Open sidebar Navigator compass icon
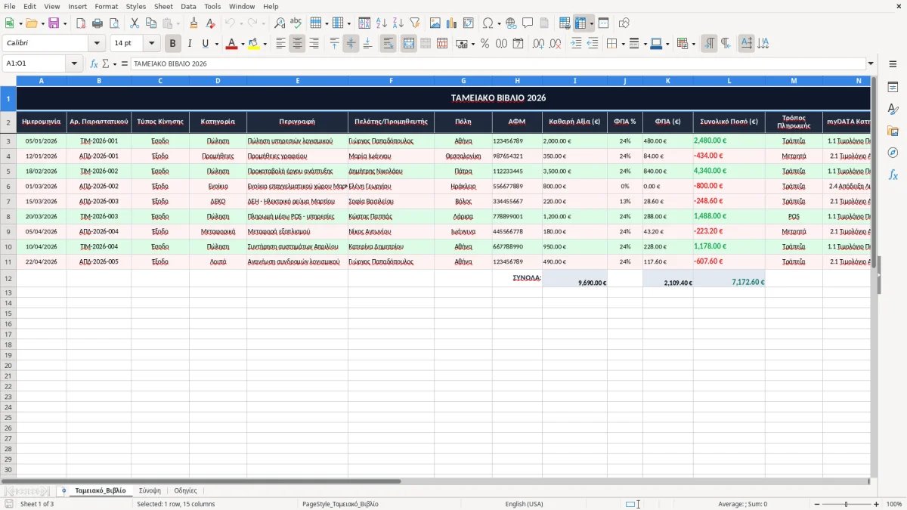The height and width of the screenshot is (510, 907). pos(893,153)
